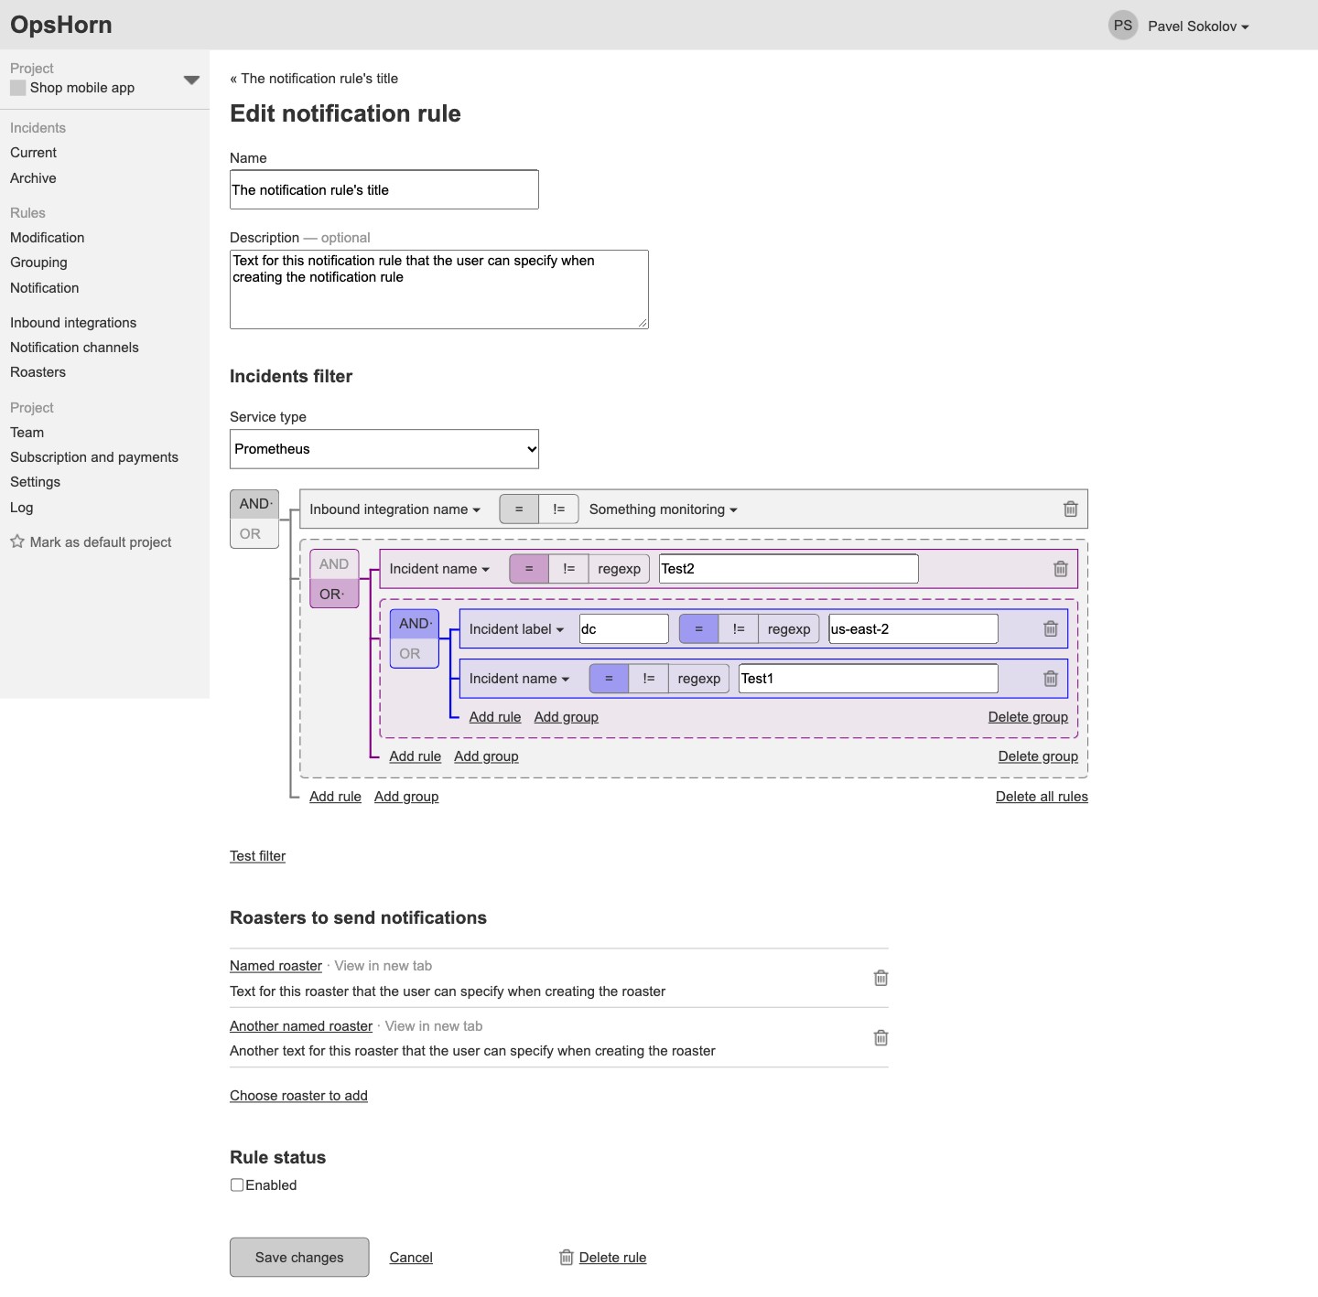The width and height of the screenshot is (1318, 1297).
Task: Add group in the blue inner group
Action: click(x=567, y=717)
